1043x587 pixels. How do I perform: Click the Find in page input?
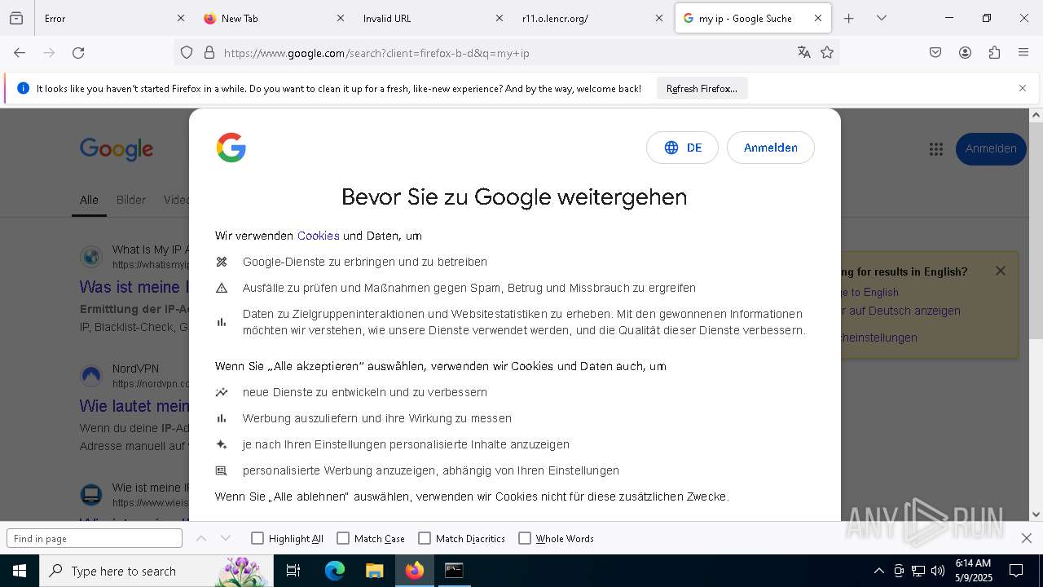(95, 538)
